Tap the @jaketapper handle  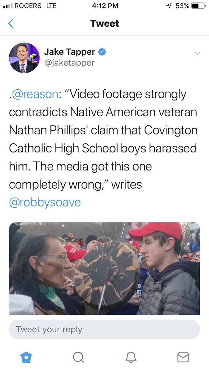(x=69, y=63)
